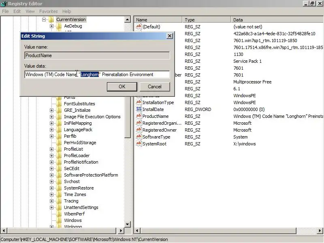Select the InstallDate value name
The image size is (324, 243).
153,109
